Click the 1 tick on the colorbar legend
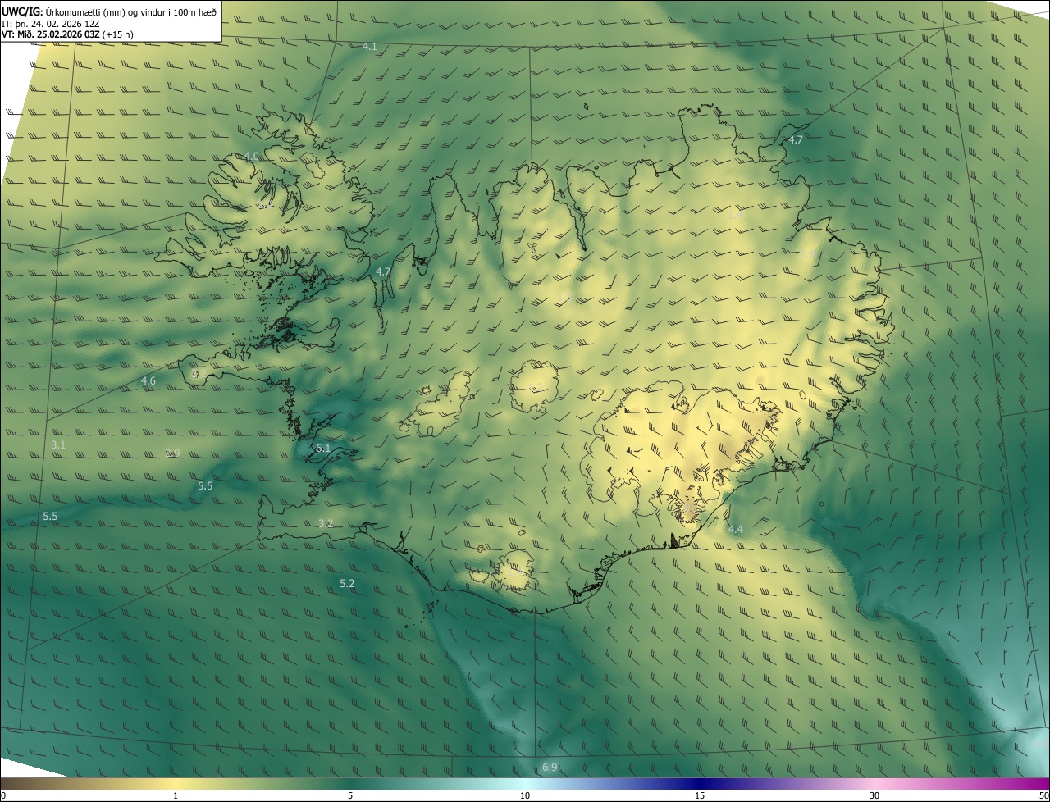The height and width of the screenshot is (802, 1050). 176,795
